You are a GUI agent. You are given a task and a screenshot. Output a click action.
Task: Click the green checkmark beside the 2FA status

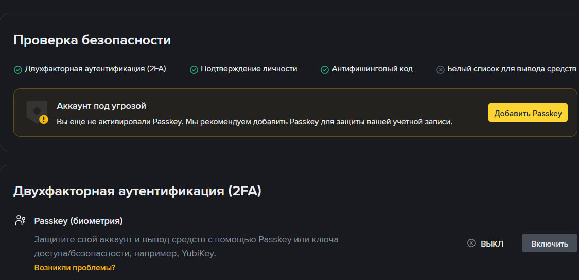[17, 69]
